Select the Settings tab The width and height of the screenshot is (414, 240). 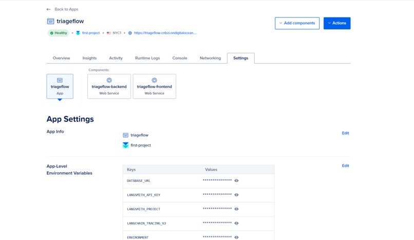click(241, 58)
